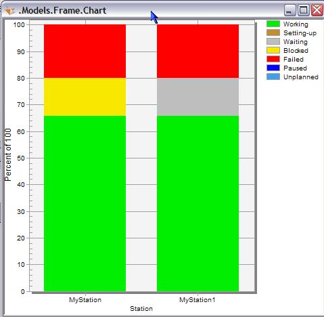Click the Percent of 100 axis title
324x317 pixels.
click(8, 154)
